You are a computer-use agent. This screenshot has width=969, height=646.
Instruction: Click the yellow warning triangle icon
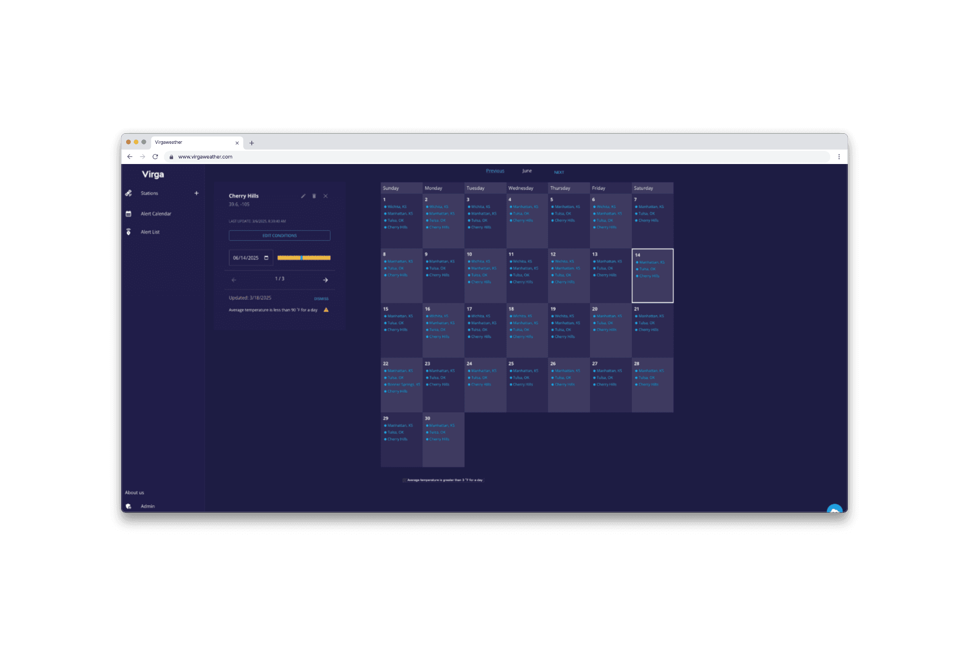[x=326, y=310]
